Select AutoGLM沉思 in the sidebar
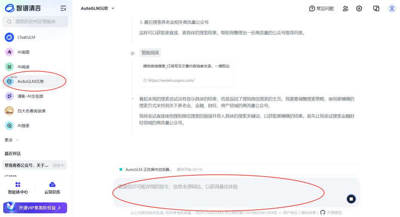 [35, 81]
